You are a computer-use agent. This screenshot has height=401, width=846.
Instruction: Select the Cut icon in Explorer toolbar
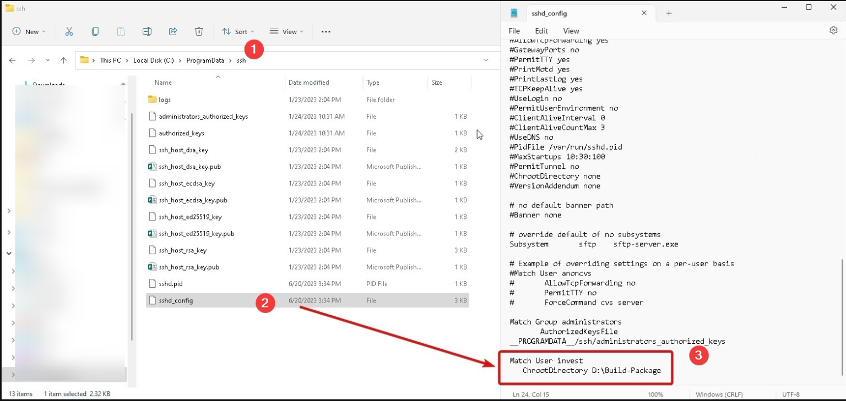69,31
